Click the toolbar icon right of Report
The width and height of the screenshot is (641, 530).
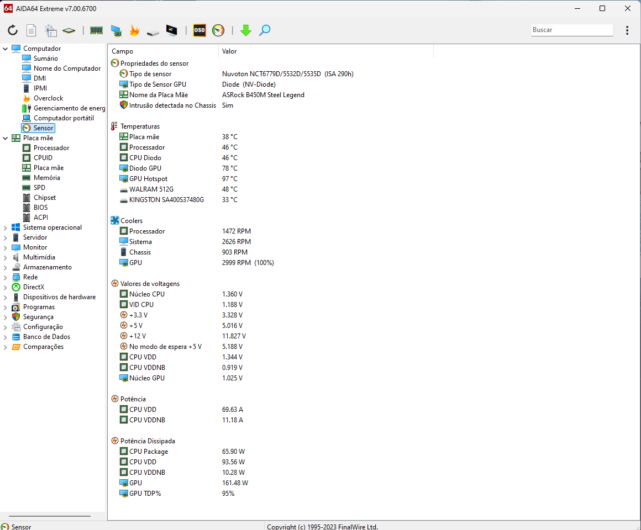(x=51, y=30)
